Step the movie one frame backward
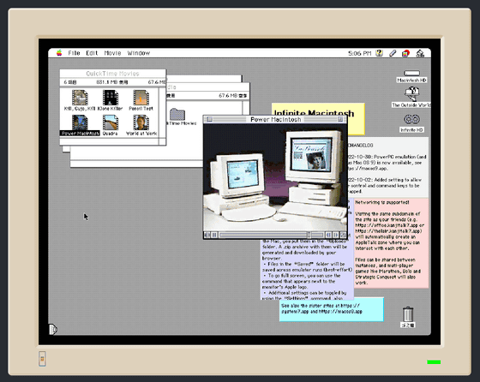 [328, 235]
